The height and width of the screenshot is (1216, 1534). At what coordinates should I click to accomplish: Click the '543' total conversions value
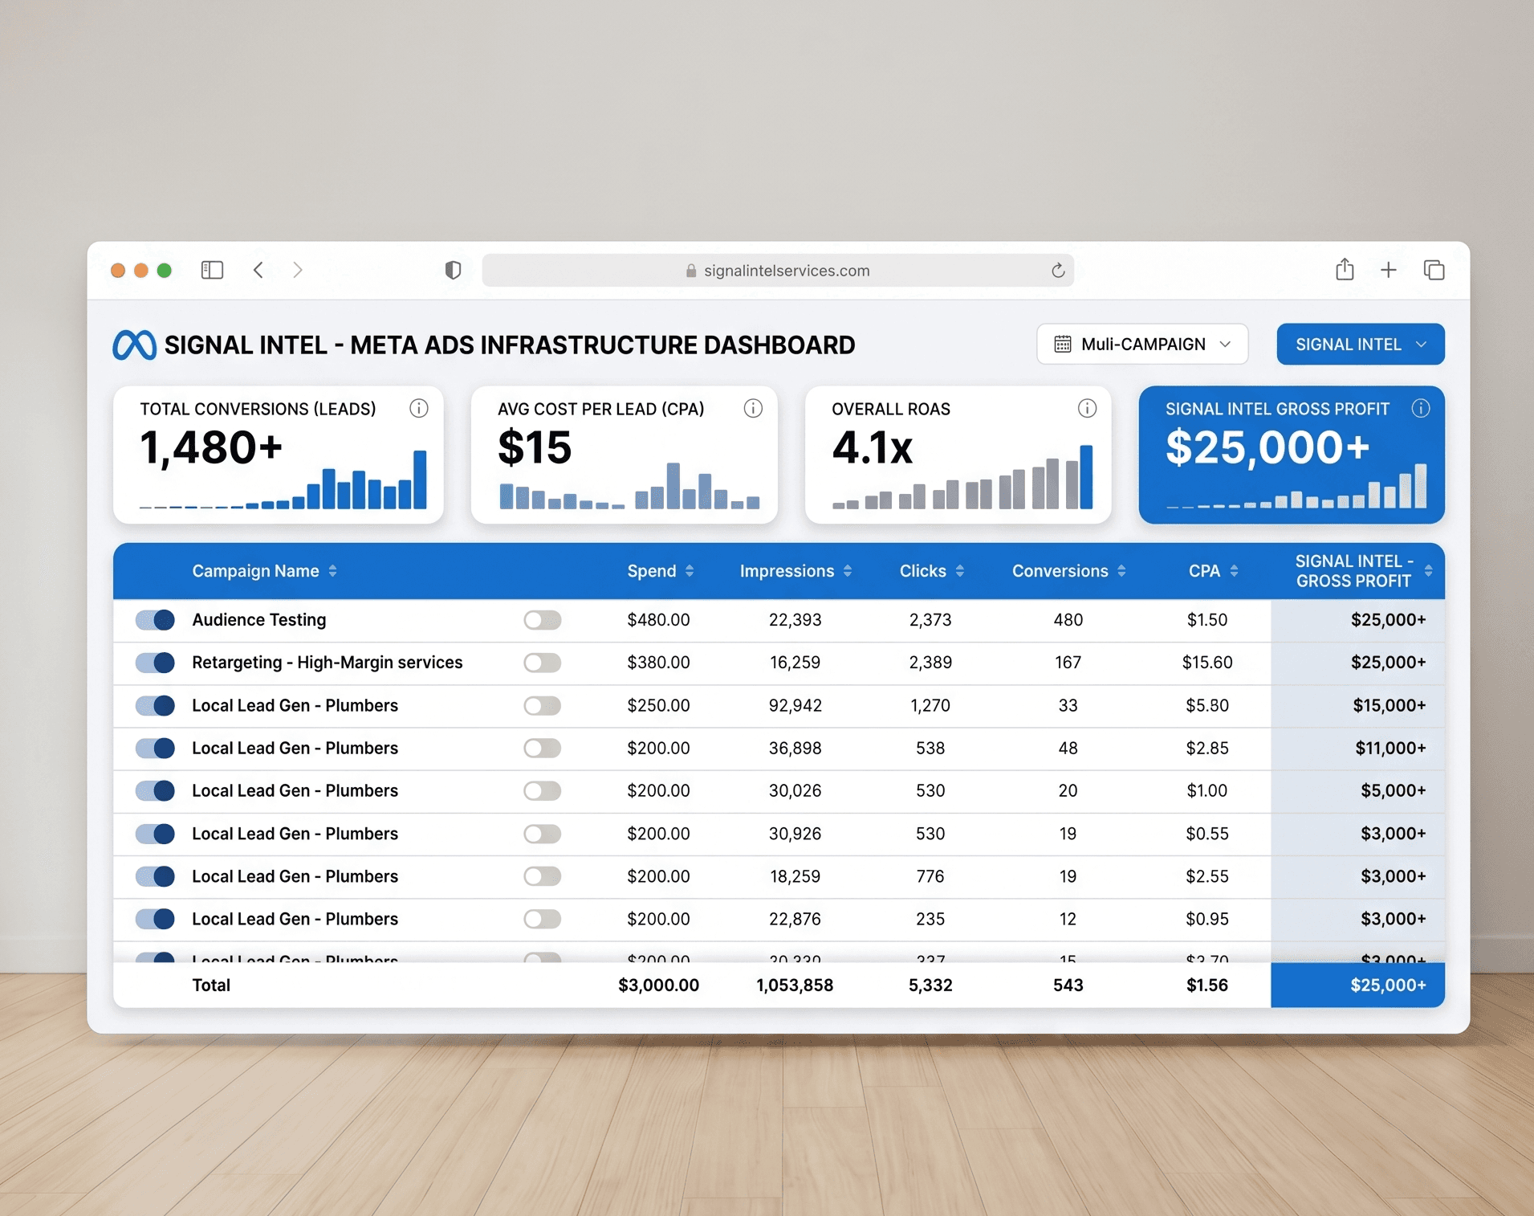pyautogui.click(x=1068, y=985)
